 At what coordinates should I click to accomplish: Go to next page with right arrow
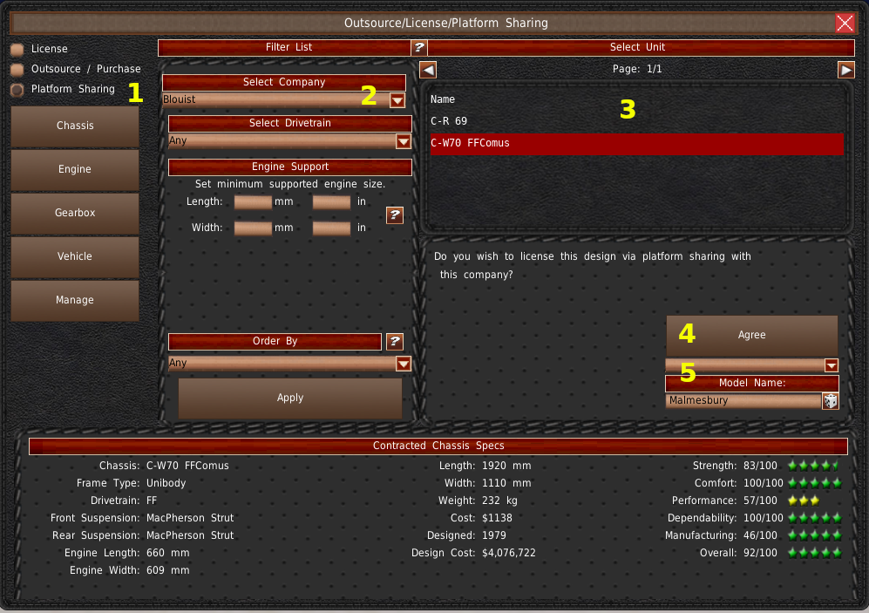[846, 70]
